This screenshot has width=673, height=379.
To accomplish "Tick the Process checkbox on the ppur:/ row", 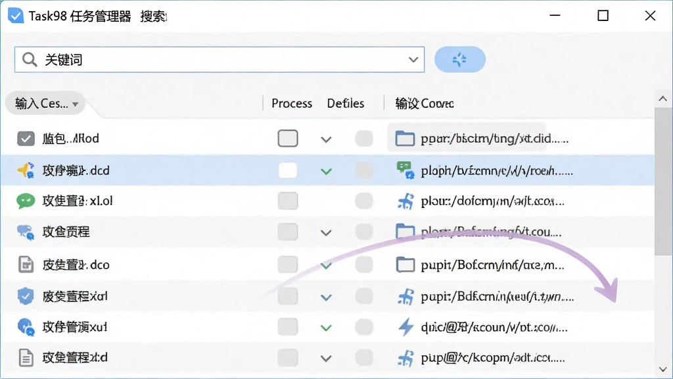I will (x=288, y=138).
